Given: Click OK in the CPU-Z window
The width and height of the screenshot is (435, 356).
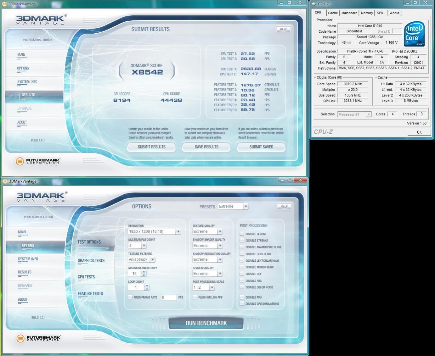Looking at the screenshot, I should [419, 132].
